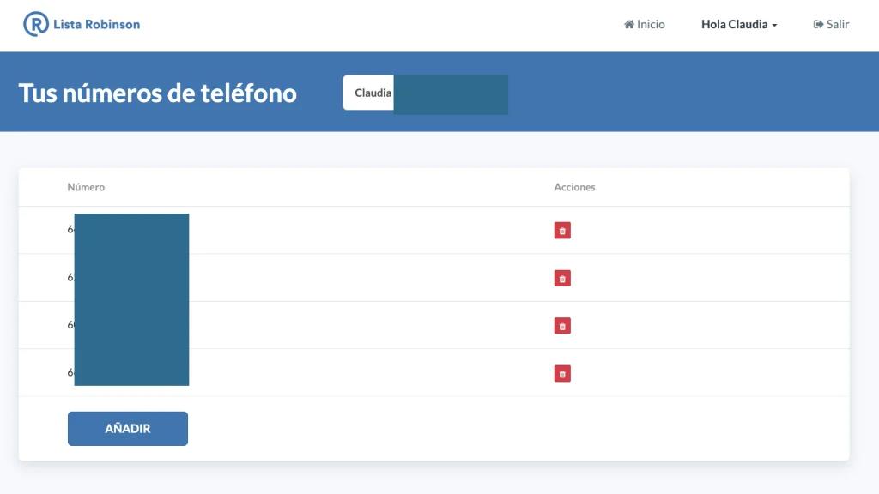Click the trash icon in last row
879x494 pixels.
coord(562,373)
